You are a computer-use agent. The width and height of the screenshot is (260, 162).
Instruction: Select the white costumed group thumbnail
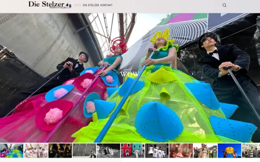[36, 151]
